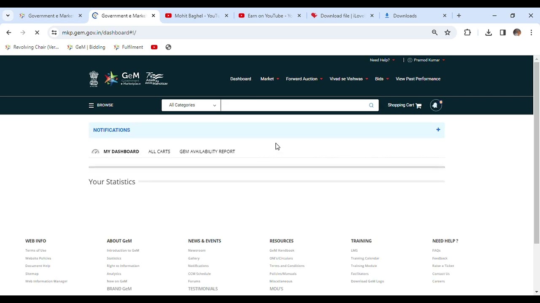The image size is (540, 303).
Task: Click the search magnifier in GeM search box
Action: point(371,105)
